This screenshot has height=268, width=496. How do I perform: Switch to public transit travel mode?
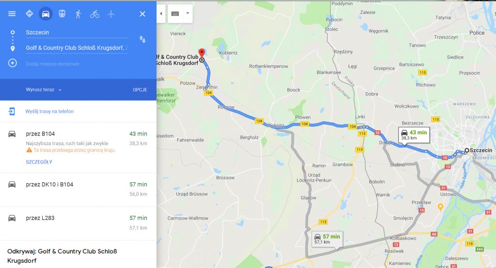pyautogui.click(x=62, y=14)
